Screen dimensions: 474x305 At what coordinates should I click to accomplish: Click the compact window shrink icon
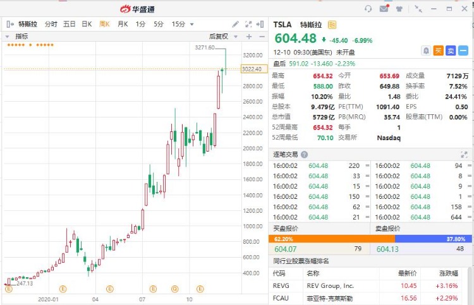[418, 9]
